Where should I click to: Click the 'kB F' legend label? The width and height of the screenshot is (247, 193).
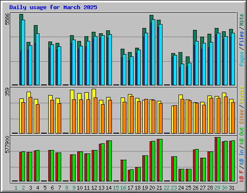(242, 176)
